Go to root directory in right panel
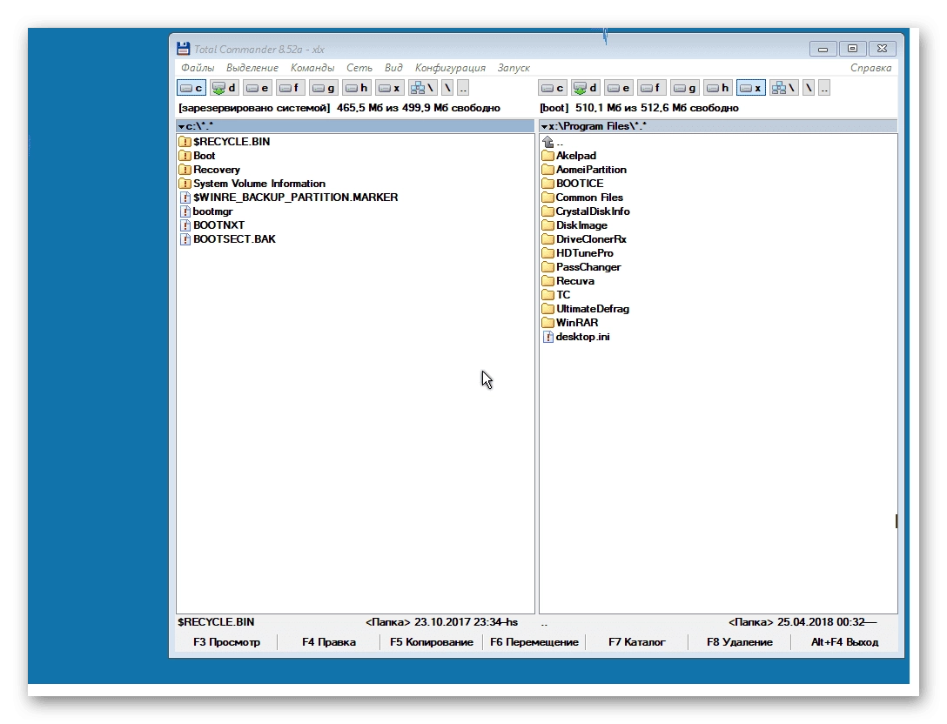The height and width of the screenshot is (724, 947). coord(809,88)
